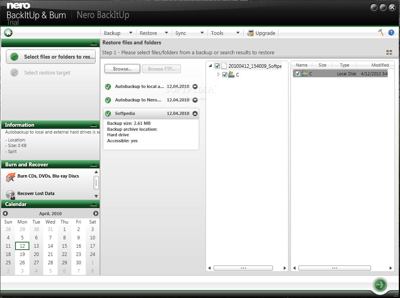Click the file icon of 20100412_154009 backup
The image size is (400, 298).
coord(224,66)
